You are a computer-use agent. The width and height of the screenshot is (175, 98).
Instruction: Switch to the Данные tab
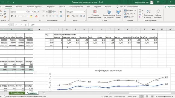pyautogui.click(x=62, y=7)
